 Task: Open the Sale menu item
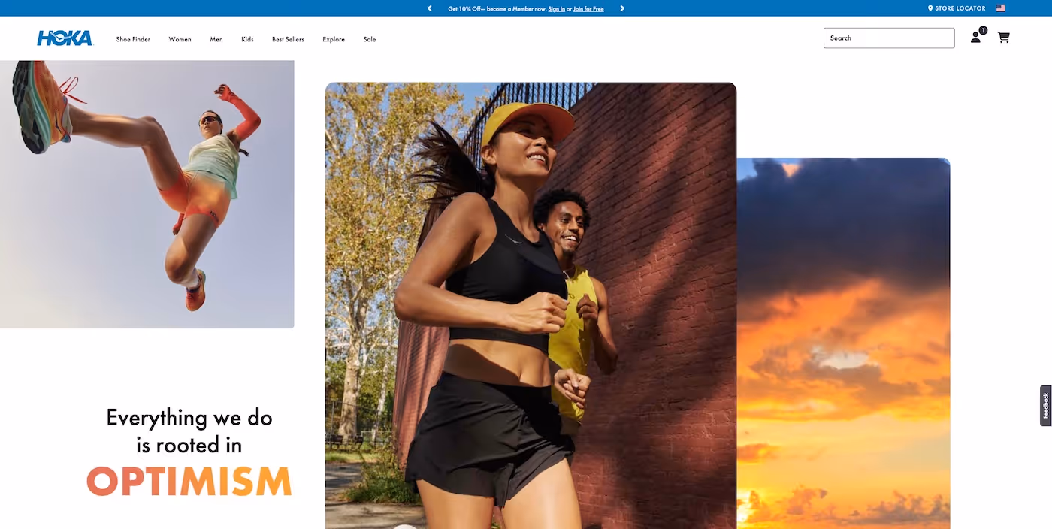click(369, 38)
